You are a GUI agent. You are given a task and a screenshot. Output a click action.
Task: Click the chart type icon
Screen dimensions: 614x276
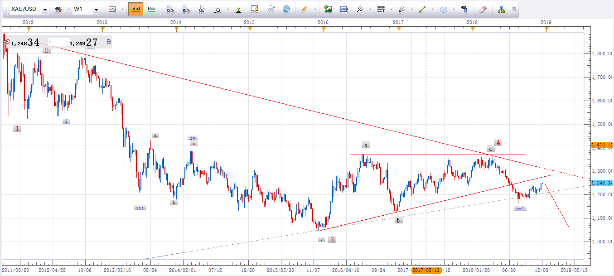coord(112,9)
